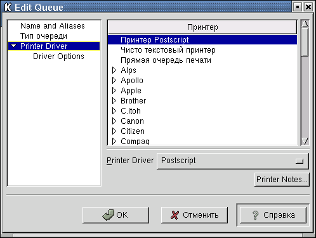
Task: Expand the Alps printer group
Action: click(114, 70)
